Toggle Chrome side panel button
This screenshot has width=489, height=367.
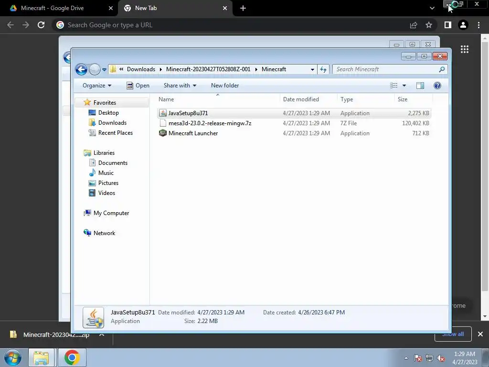pos(448,25)
